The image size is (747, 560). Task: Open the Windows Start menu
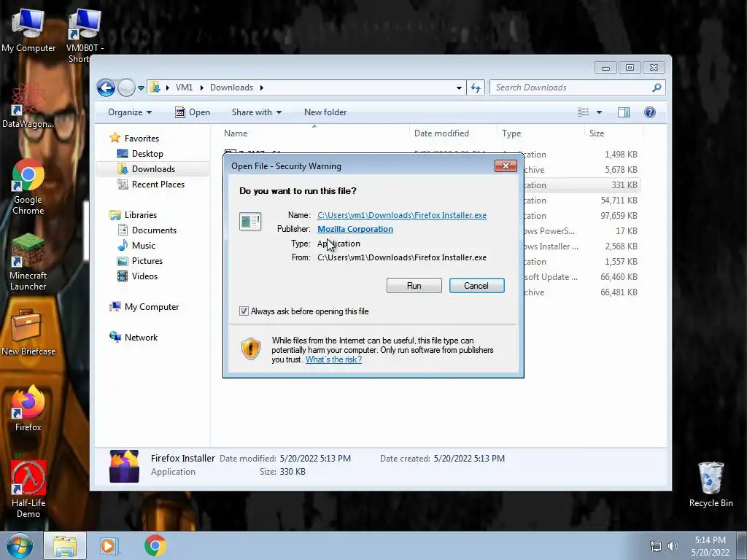tap(20, 545)
